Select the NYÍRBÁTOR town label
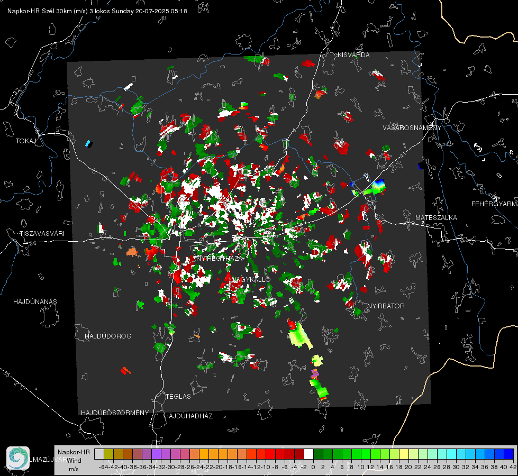The height and width of the screenshot is (476, 518). pyautogui.click(x=386, y=306)
